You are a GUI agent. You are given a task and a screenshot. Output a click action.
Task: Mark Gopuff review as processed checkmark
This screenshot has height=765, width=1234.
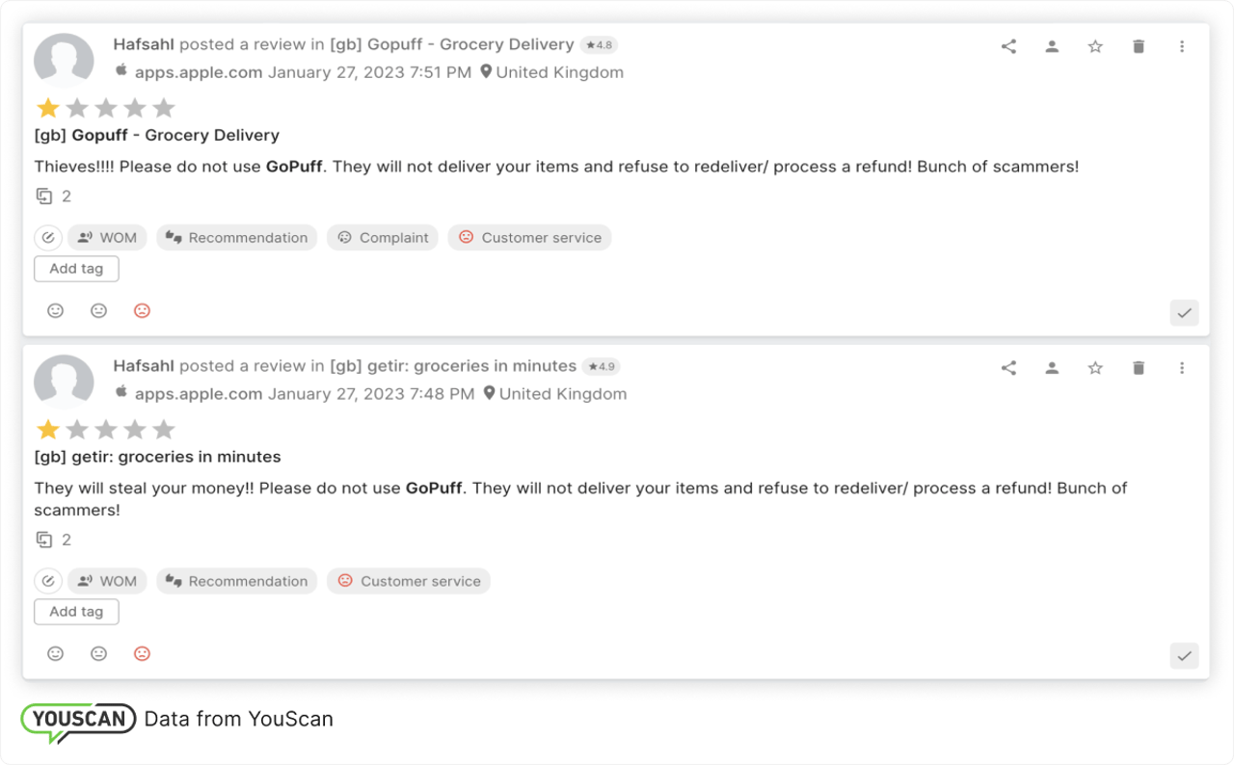[x=1184, y=312]
